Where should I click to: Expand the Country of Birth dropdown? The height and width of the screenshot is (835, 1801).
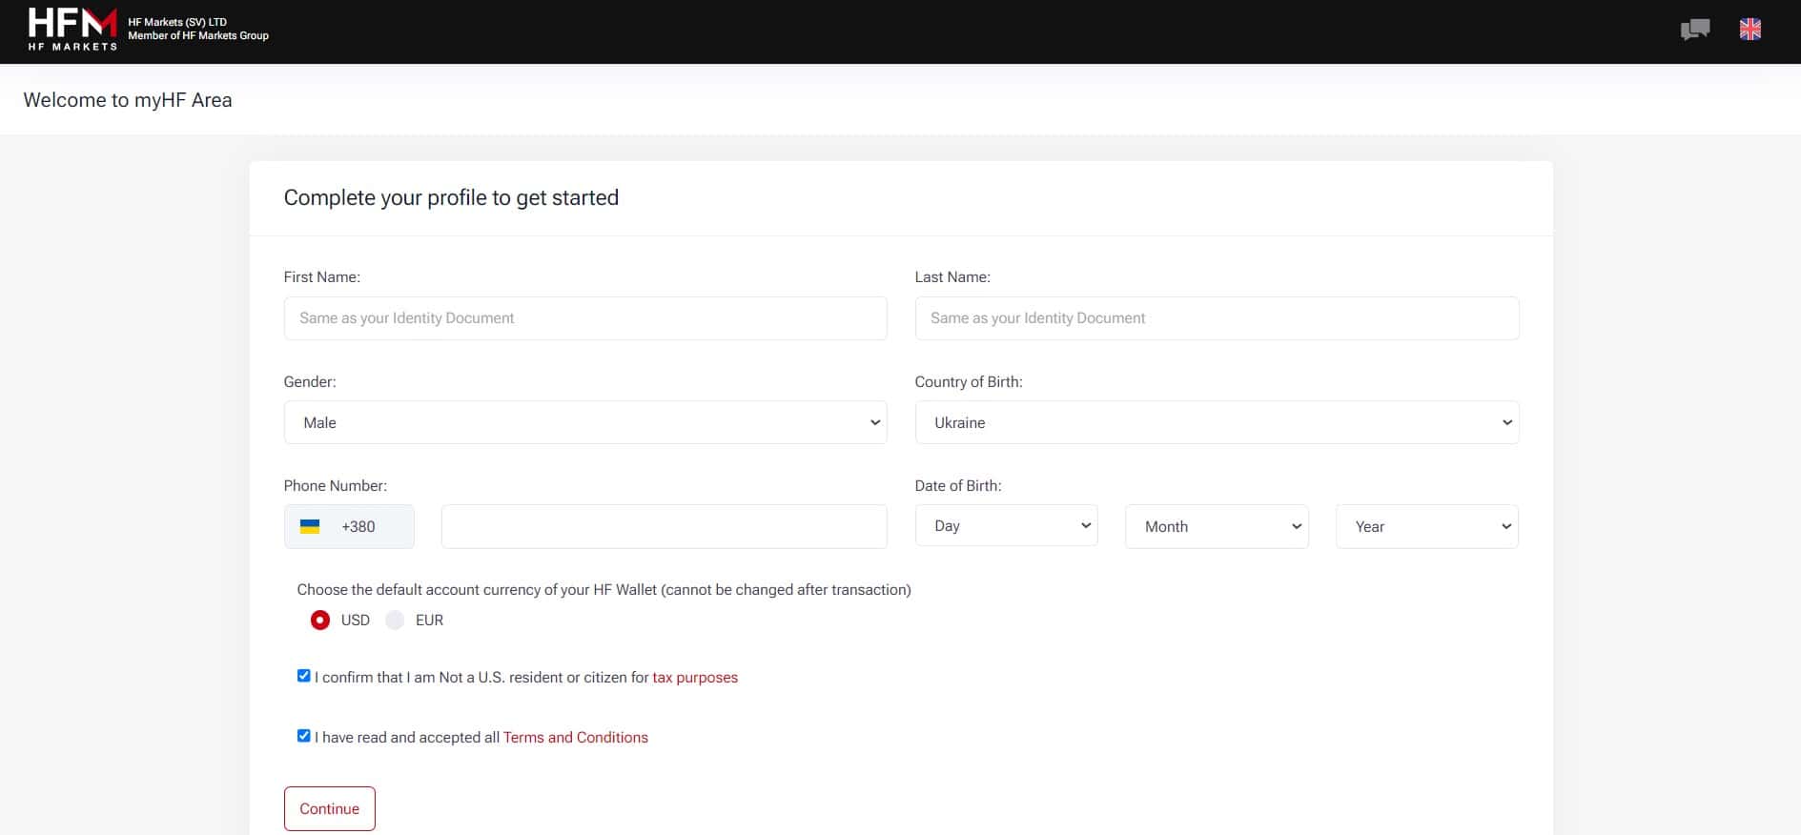click(1217, 422)
